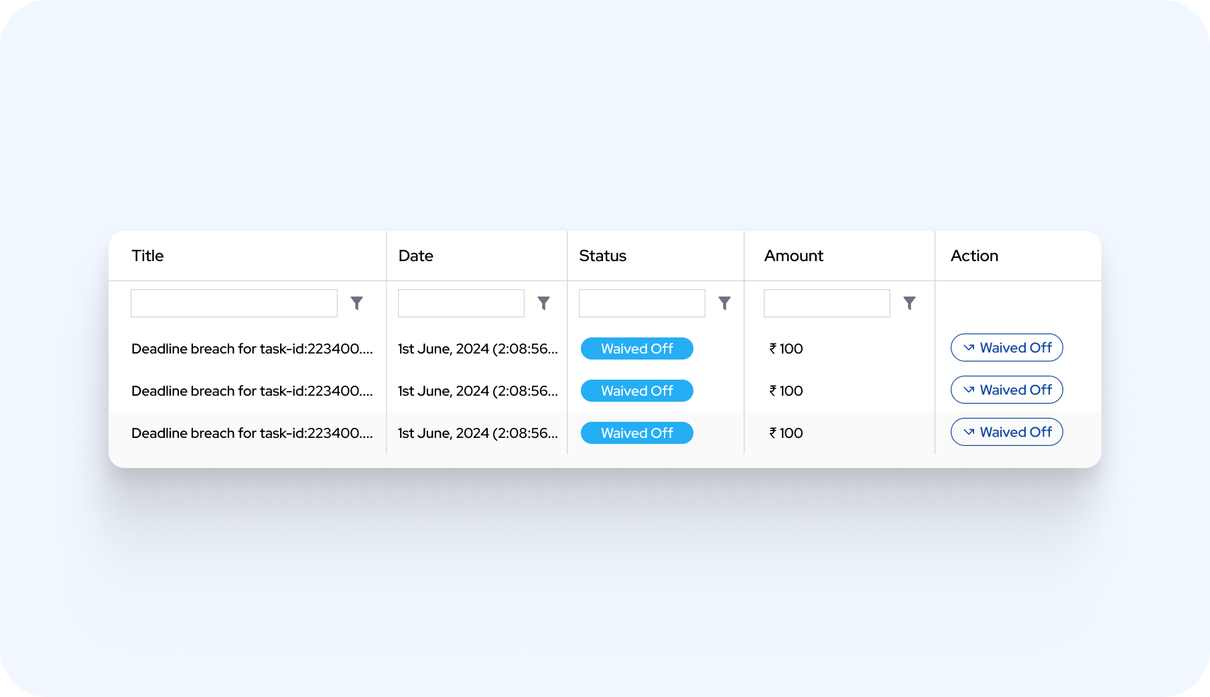1210x697 pixels.
Task: Click the first row's blue Waived Off status badge
Action: click(636, 349)
